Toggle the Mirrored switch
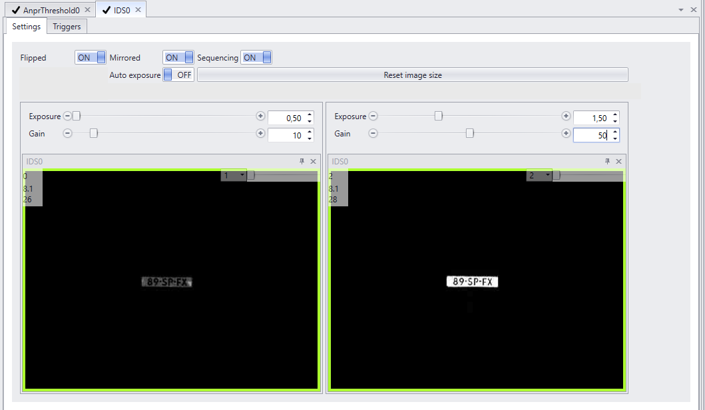 point(178,57)
